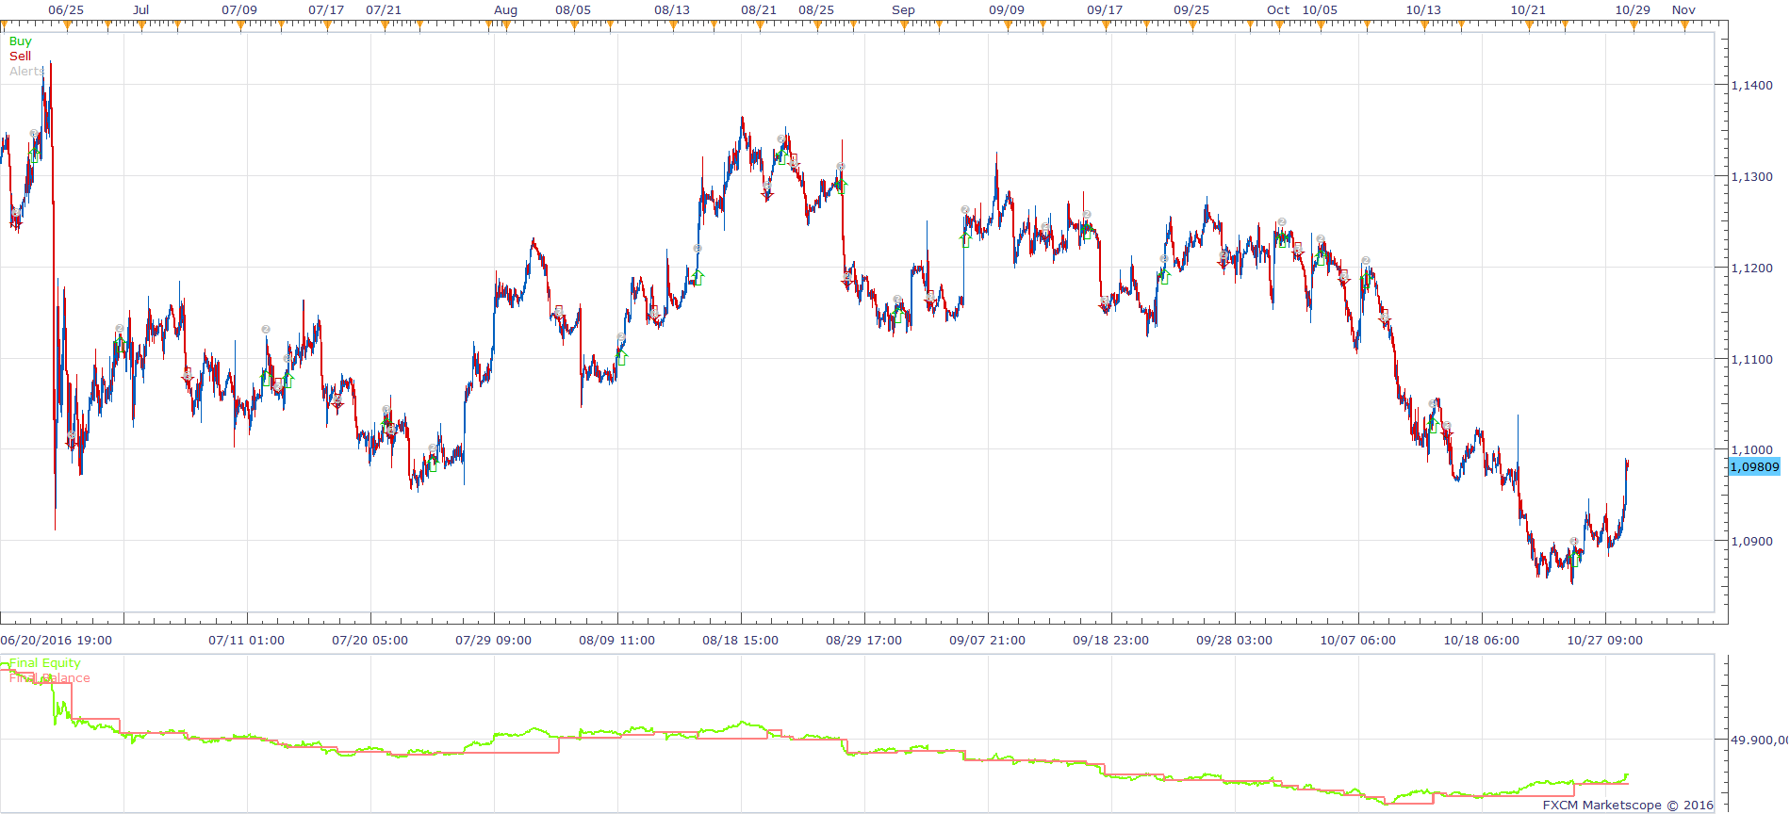Click the 1,1000 price axis label
Viewport: 1790px width, 814px height.
1751,450
